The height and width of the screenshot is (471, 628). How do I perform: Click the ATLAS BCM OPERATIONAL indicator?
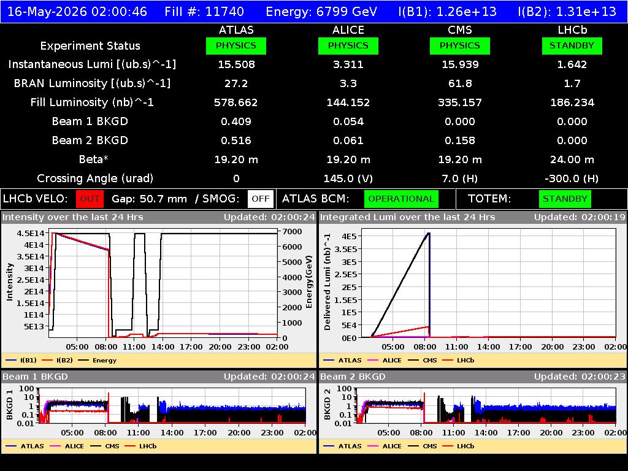pyautogui.click(x=401, y=199)
